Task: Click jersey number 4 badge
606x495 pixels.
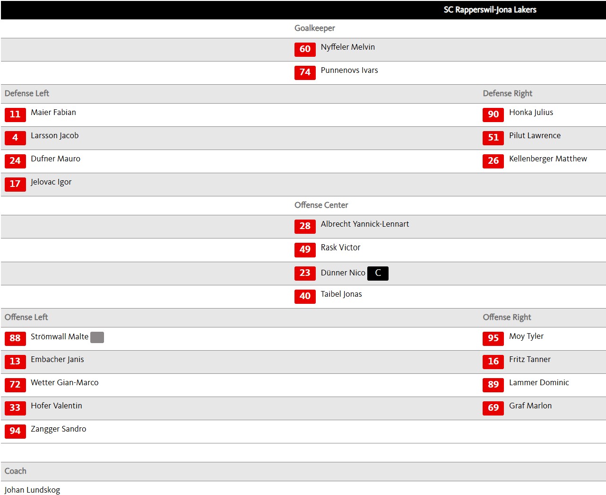Action: [x=15, y=138]
